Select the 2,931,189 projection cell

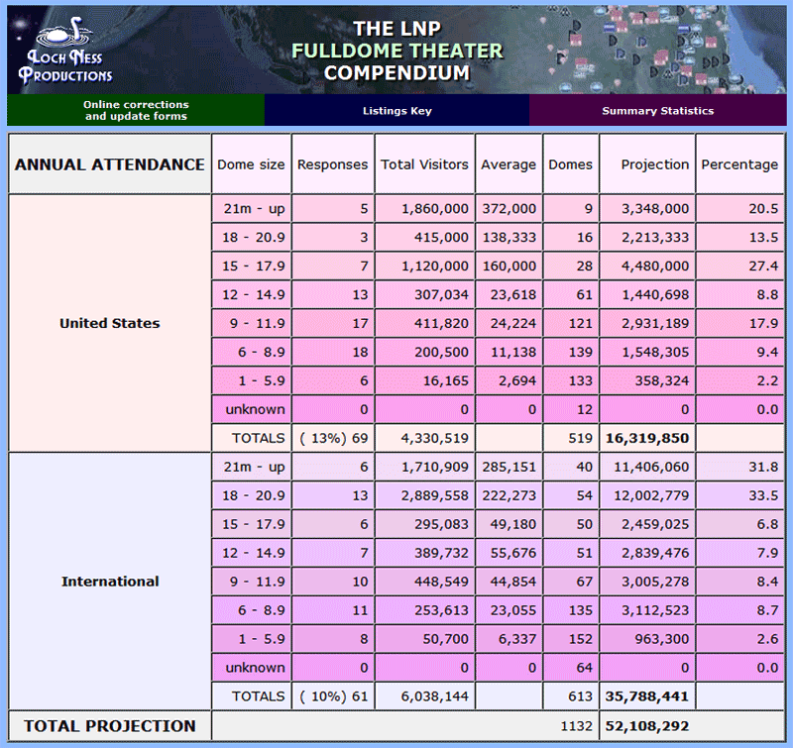coord(647,323)
